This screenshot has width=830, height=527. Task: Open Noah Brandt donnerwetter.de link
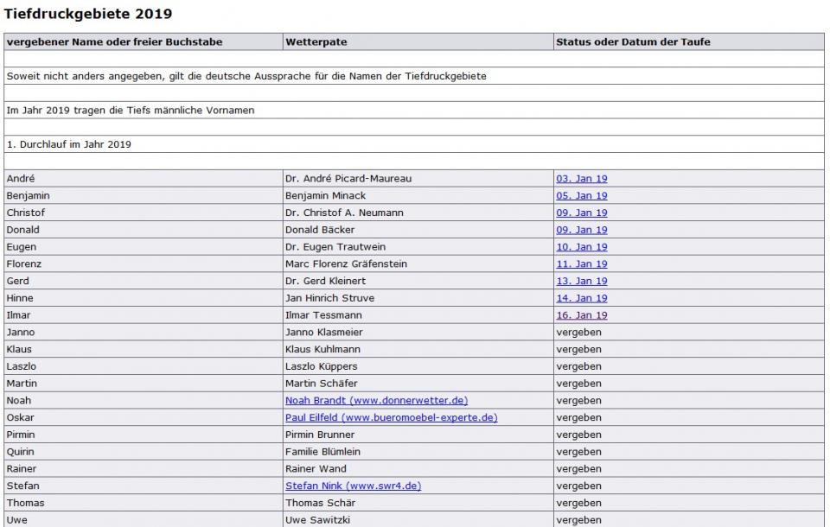[377, 401]
